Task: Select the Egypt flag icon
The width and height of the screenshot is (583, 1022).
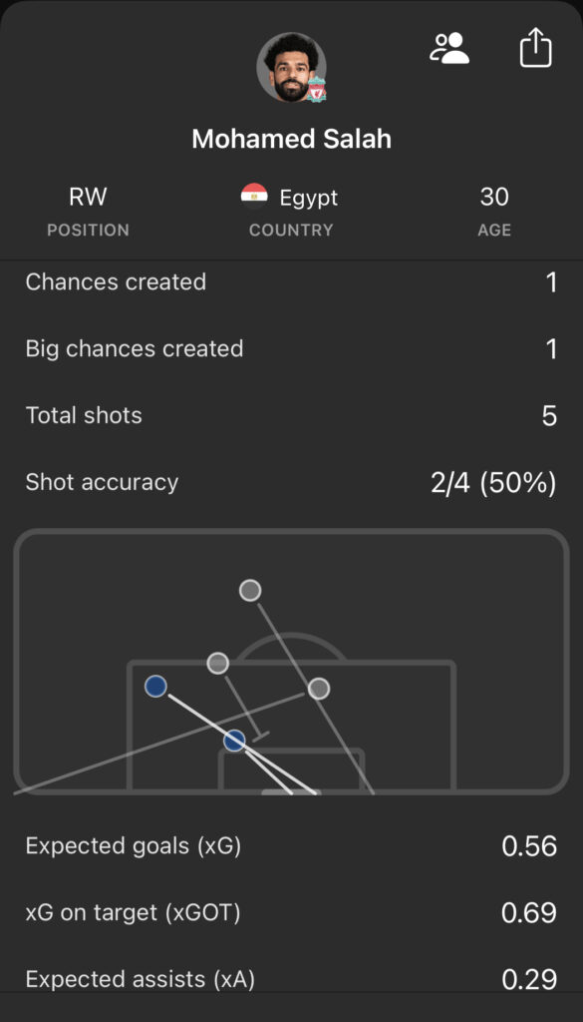Action: [x=255, y=197]
